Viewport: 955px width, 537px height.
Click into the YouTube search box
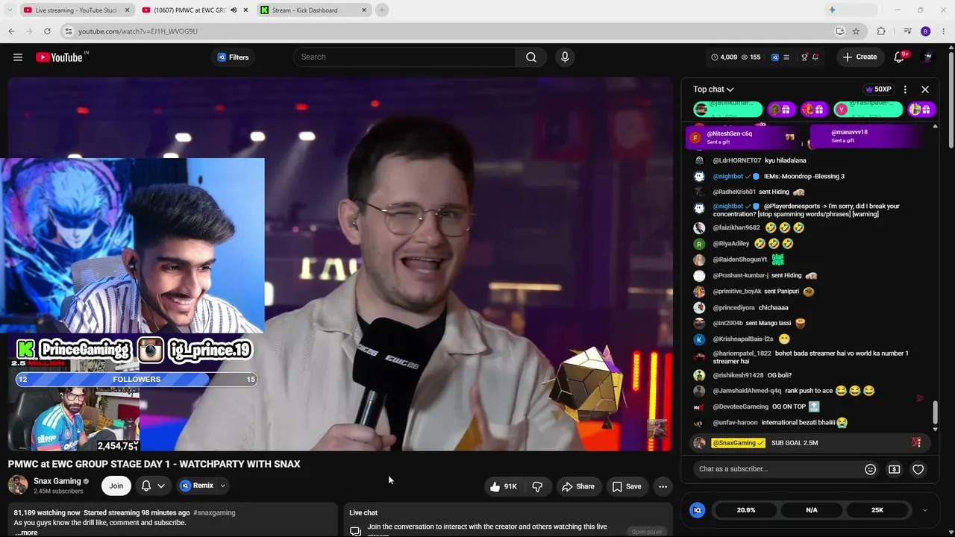coord(405,57)
